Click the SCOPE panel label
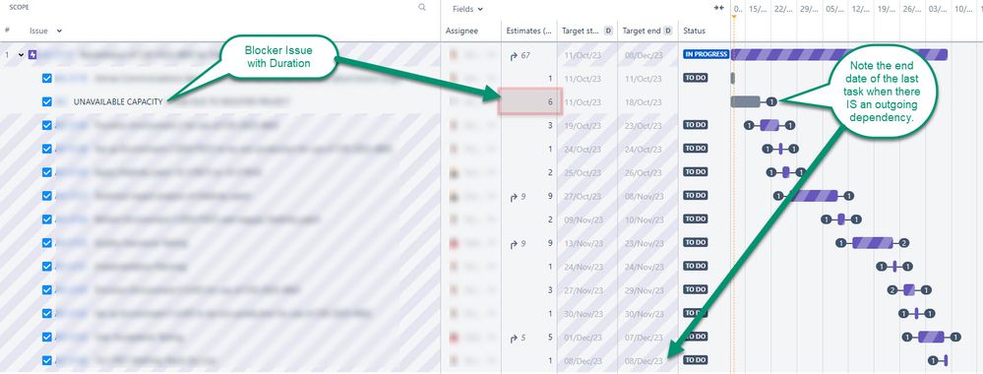Image resolution: width=983 pixels, height=374 pixels. point(19,8)
